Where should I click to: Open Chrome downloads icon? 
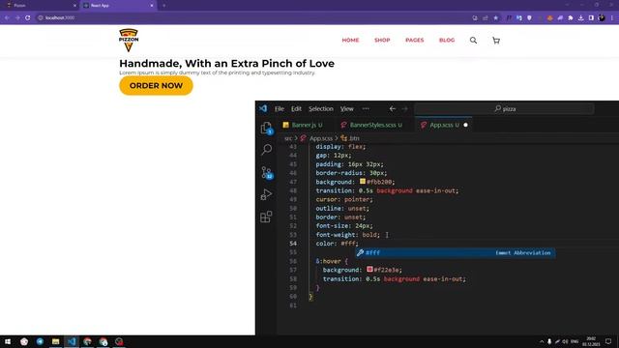click(580, 17)
